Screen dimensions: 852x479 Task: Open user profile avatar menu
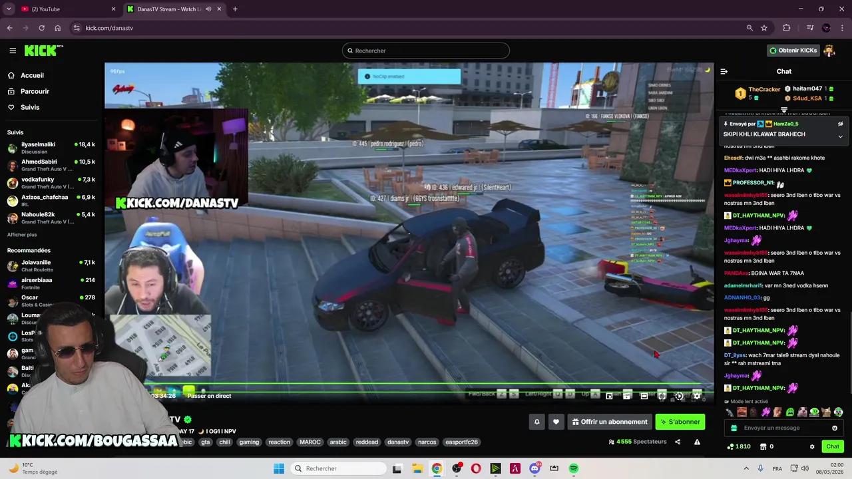pos(829,51)
